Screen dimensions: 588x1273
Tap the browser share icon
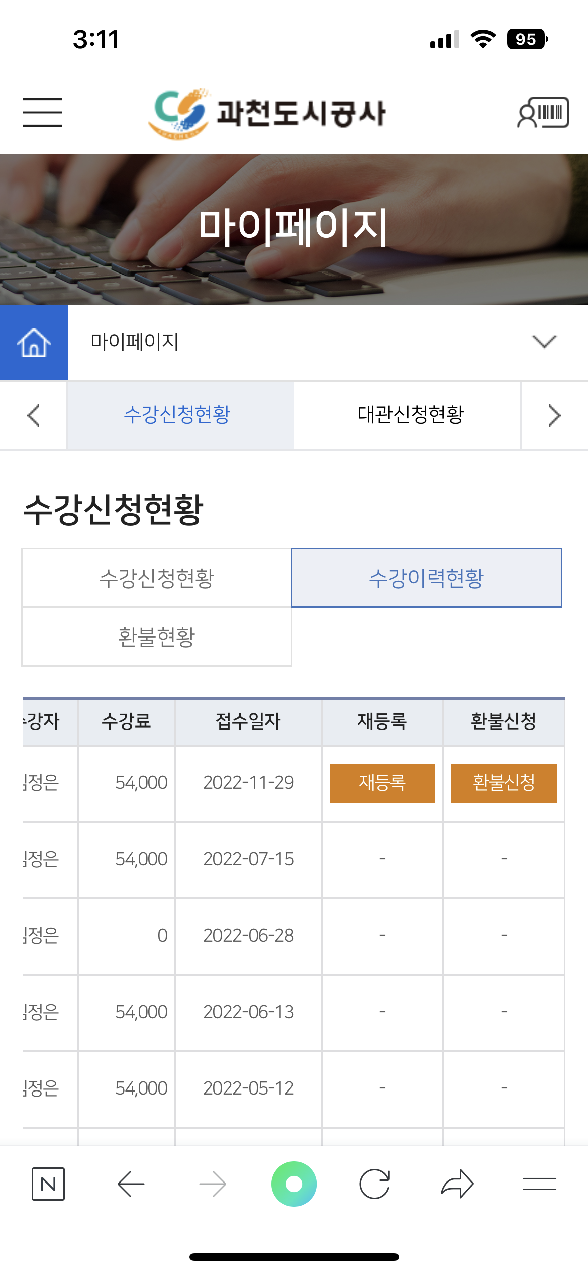tap(457, 1184)
